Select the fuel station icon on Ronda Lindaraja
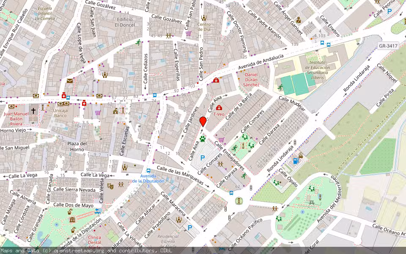The width and height of the screenshot is (406, 254). click(x=295, y=162)
